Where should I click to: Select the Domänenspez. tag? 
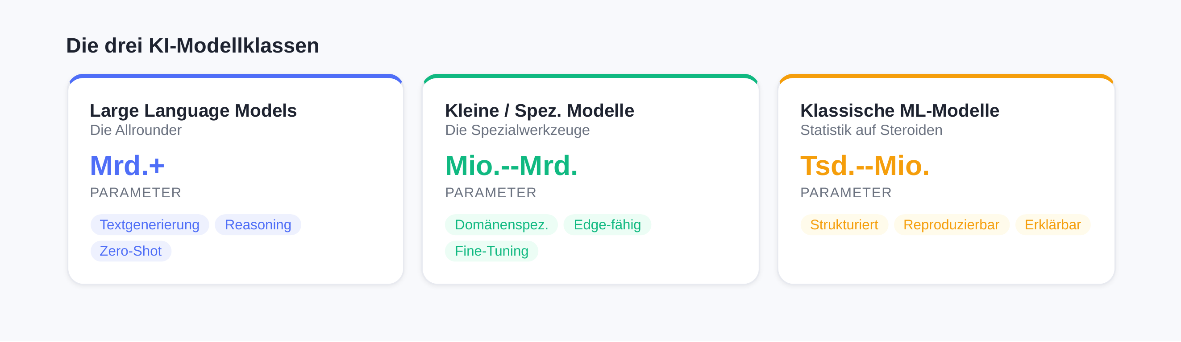pos(501,225)
